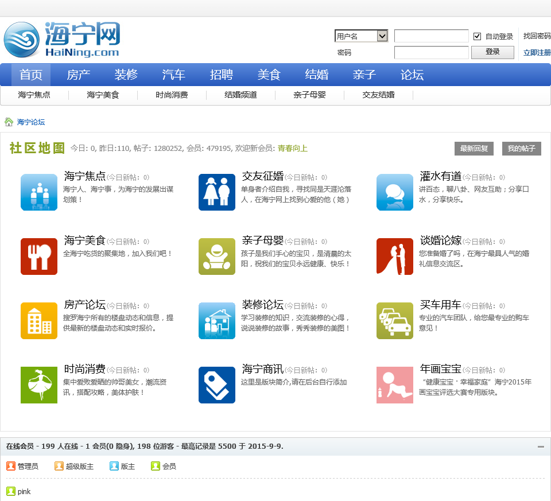The height and width of the screenshot is (501, 551).
Task: Click the HaiNing.com site logo
Action: tap(62, 40)
